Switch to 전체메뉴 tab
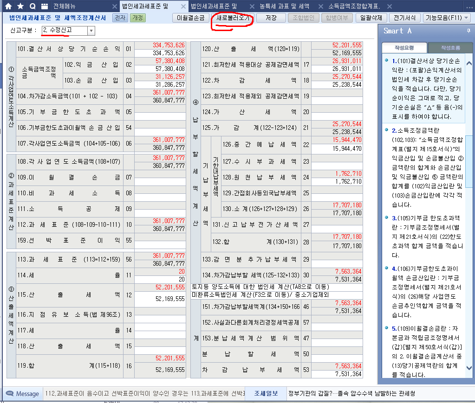475x403 pixels. (64, 6)
